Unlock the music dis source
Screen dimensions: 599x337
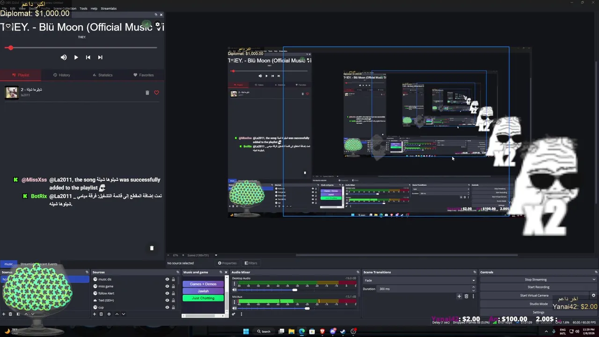(x=173, y=279)
